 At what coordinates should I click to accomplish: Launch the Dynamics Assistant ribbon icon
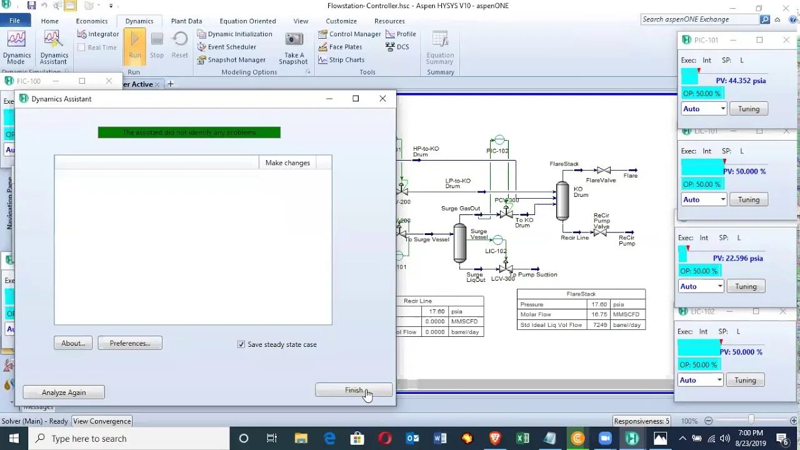point(54,47)
